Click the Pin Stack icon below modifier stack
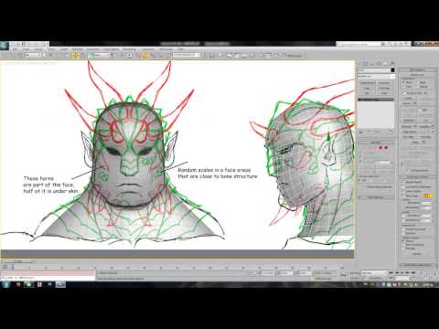Image resolution: width=439 pixels, height=329 pixels. pyautogui.click(x=360, y=132)
